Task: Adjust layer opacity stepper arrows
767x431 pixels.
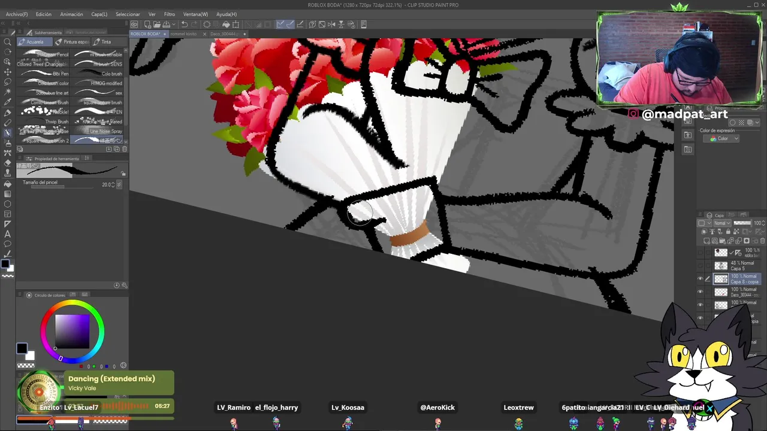Action: tap(763, 223)
